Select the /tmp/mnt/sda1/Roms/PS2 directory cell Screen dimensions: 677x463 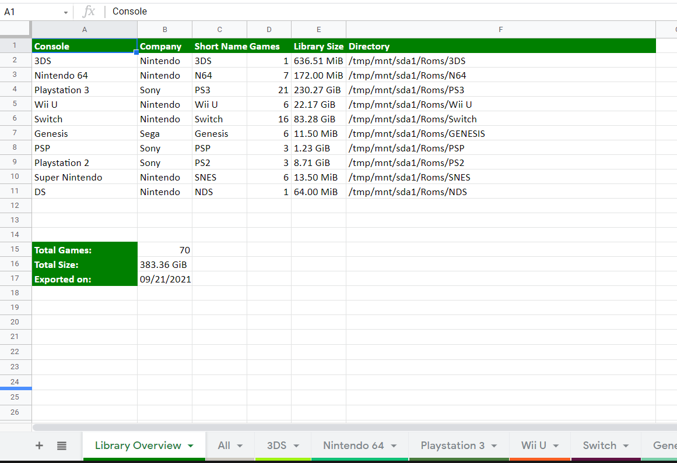click(x=501, y=163)
